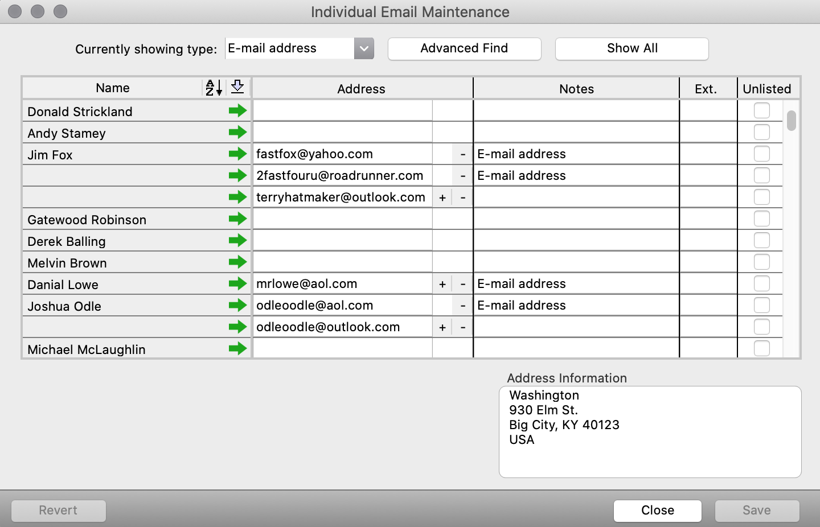Click the green arrow beside Michael McLaughlin
Image resolution: width=820 pixels, height=527 pixels.
click(x=237, y=348)
